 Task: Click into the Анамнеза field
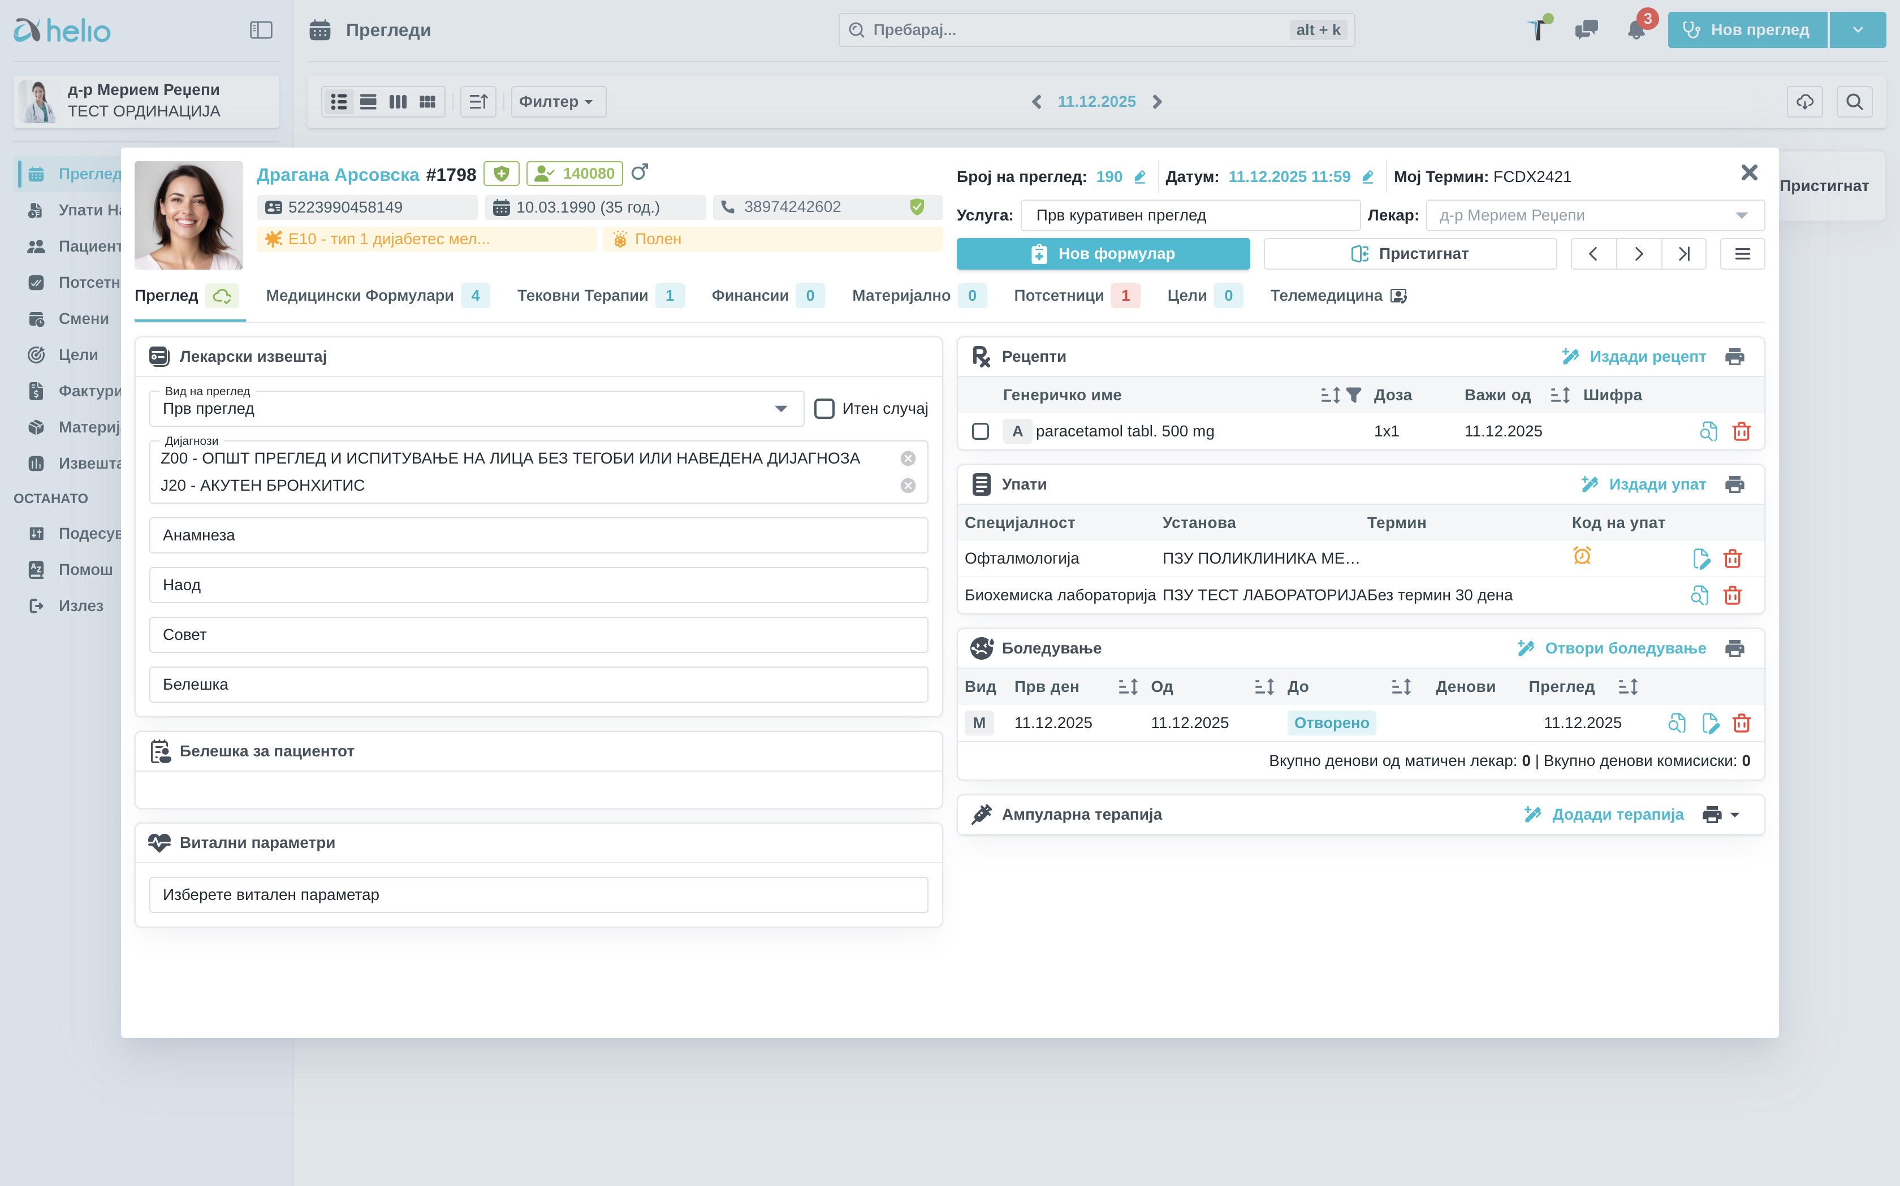click(538, 536)
